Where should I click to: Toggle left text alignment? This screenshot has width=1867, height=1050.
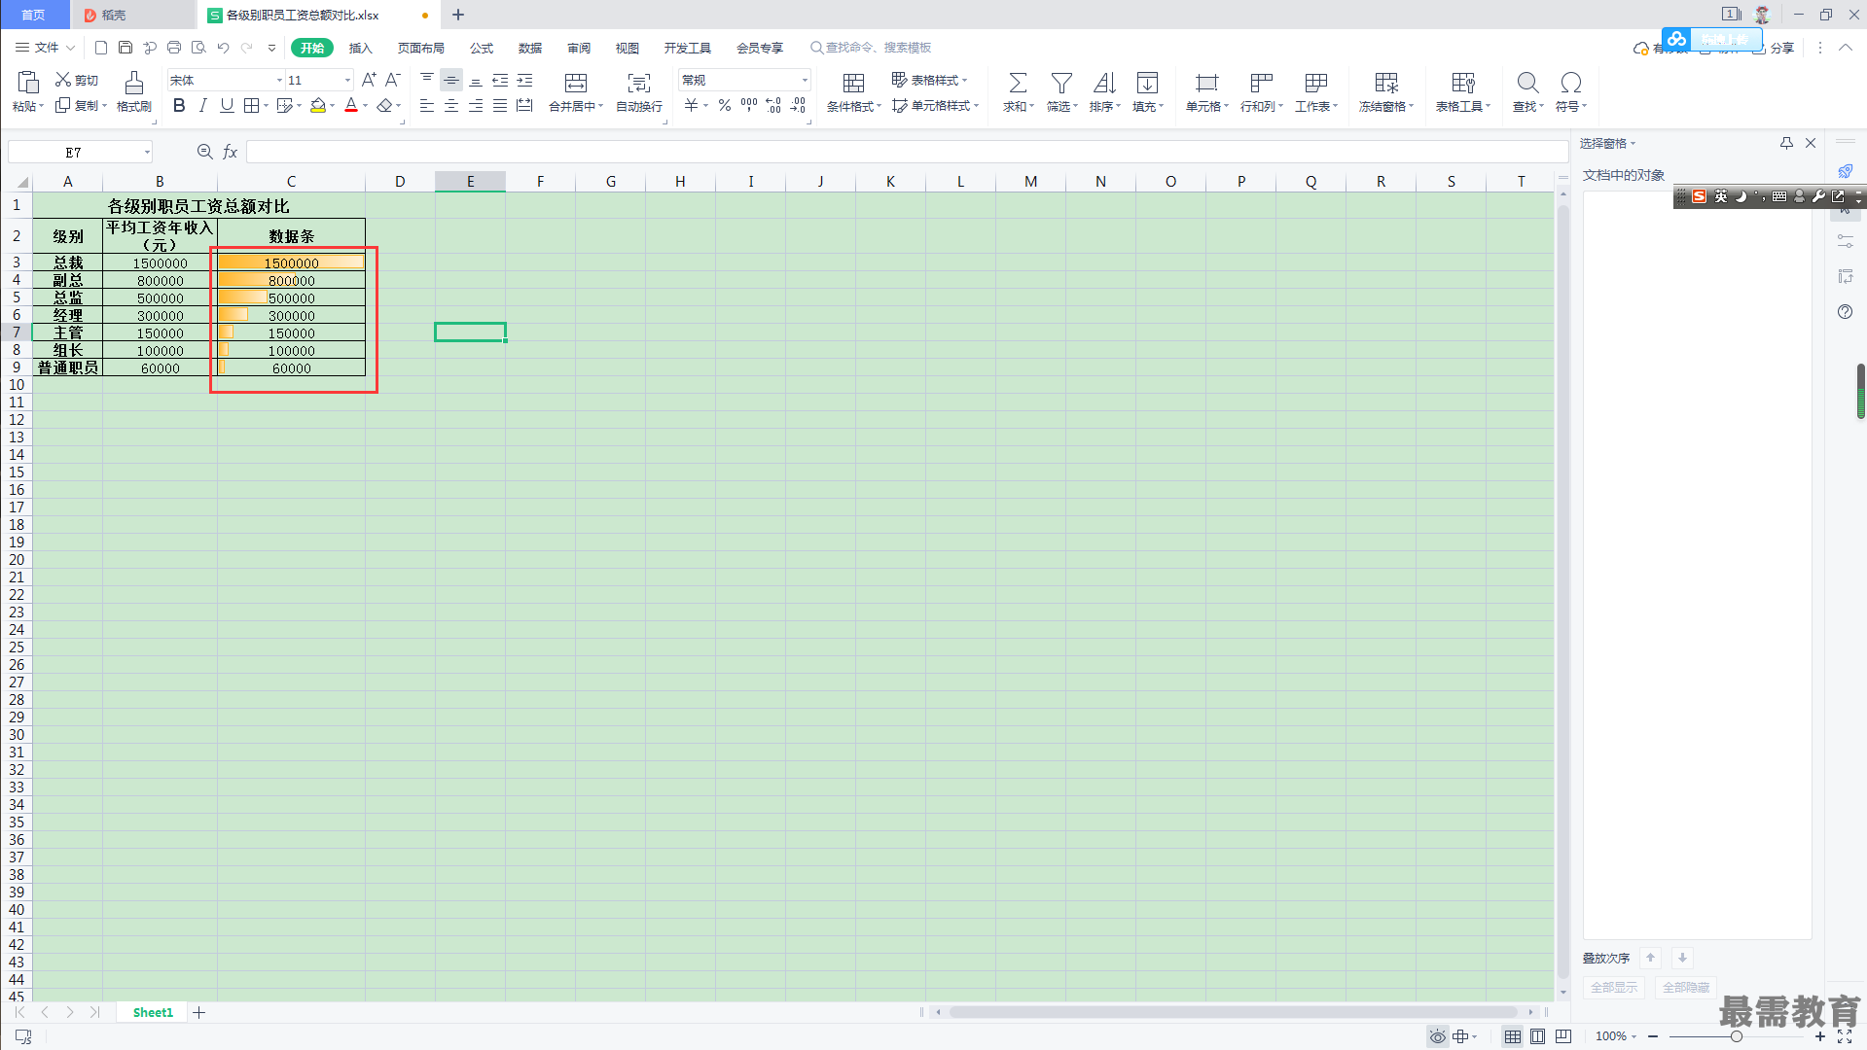(x=427, y=105)
